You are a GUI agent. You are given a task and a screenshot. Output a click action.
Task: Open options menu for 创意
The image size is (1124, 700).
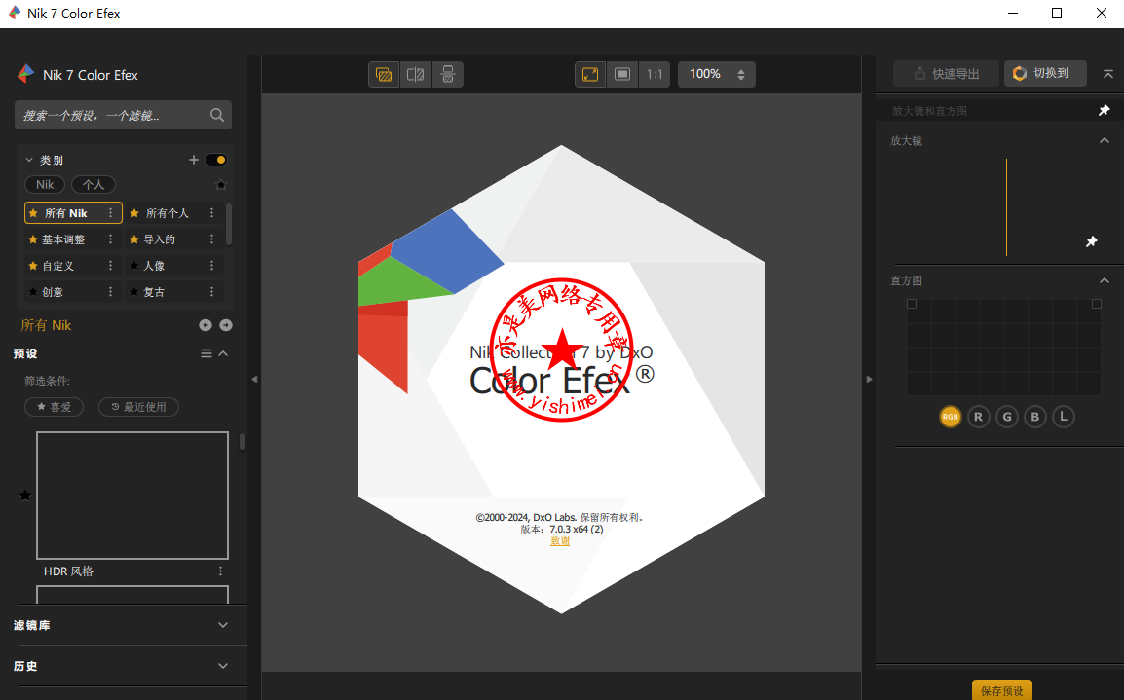[110, 292]
